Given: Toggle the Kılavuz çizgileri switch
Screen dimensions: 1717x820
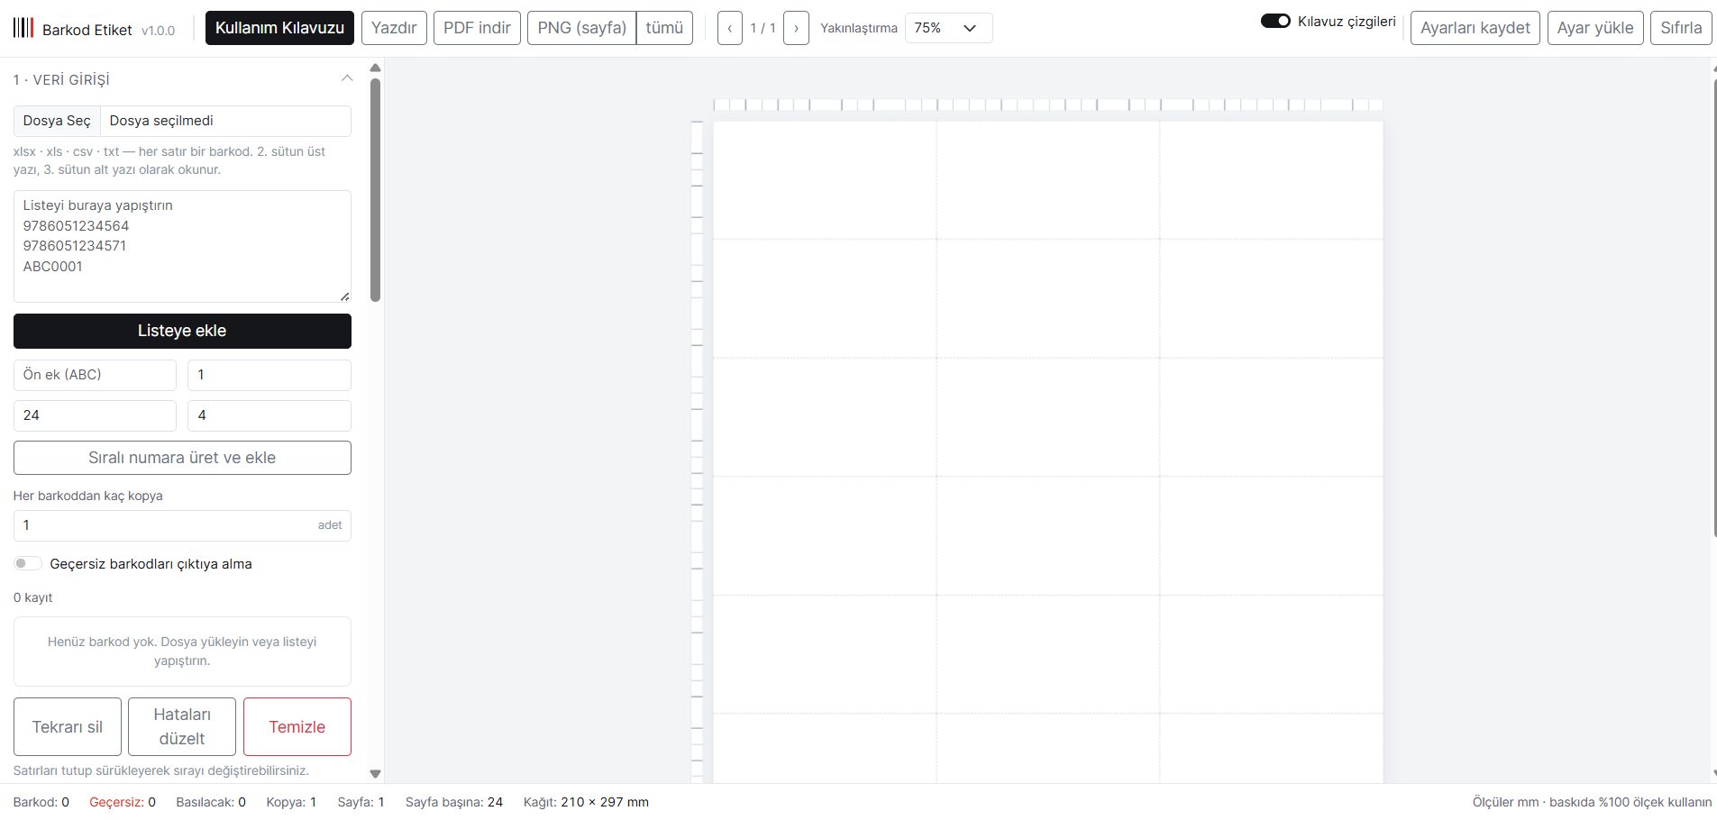Looking at the screenshot, I should coord(1275,21).
